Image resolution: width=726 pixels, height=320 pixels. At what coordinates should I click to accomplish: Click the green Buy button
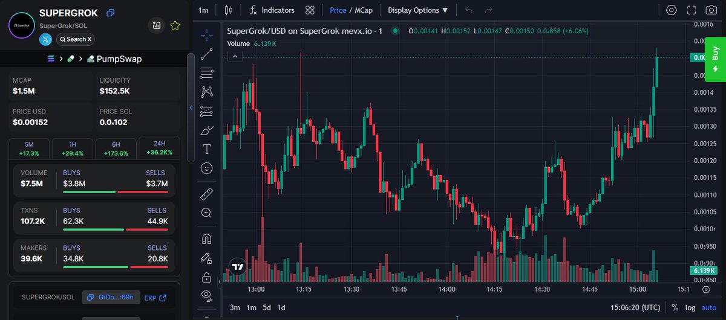coord(715,59)
